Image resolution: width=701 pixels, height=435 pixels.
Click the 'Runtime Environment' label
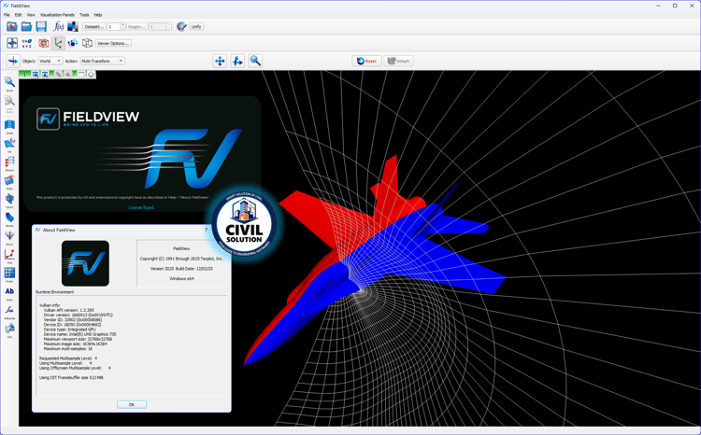click(55, 292)
